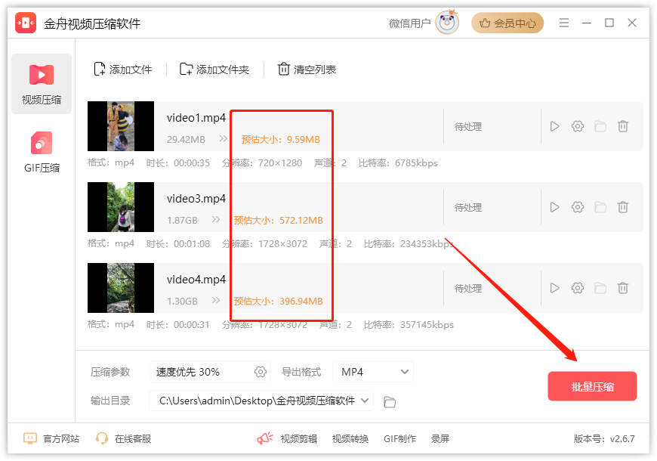
Task: Open output folder icon for video3.mp4
Action: (x=600, y=207)
